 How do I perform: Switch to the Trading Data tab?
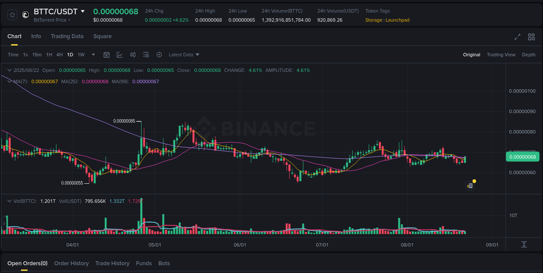click(67, 36)
